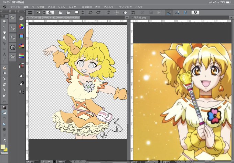Image resolution: width=234 pixels, height=163 pixels.
Task: Expand the up-down stepper beside save icon
Action: point(83,12)
